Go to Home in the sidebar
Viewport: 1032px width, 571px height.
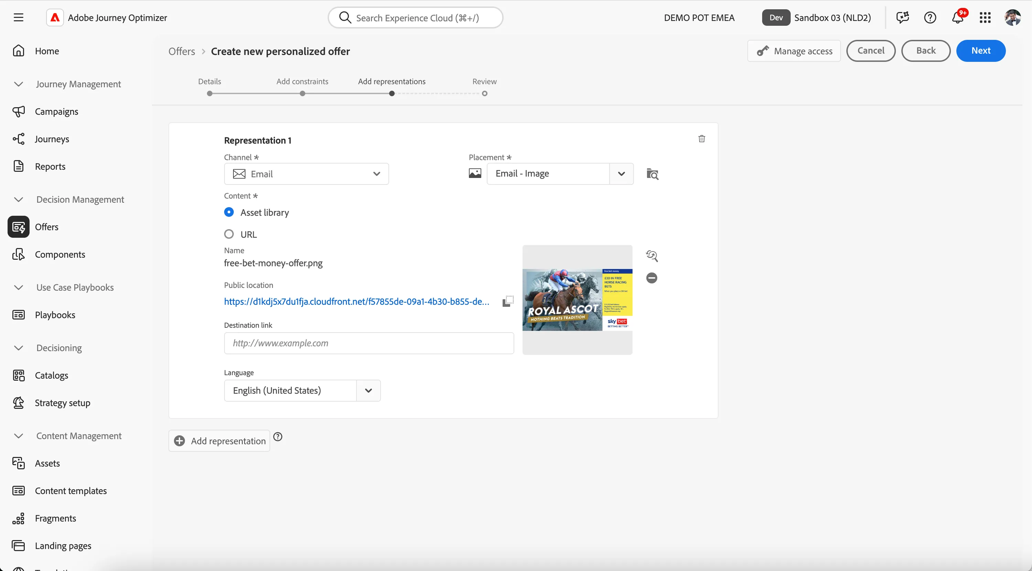[47, 51]
